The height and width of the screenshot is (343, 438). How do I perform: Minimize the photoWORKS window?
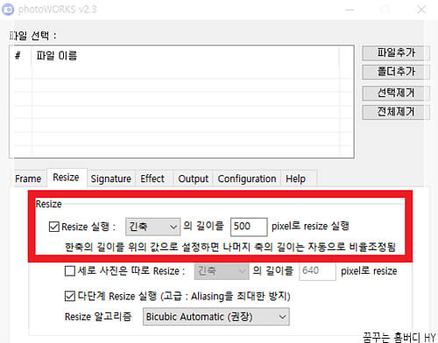tap(350, 10)
